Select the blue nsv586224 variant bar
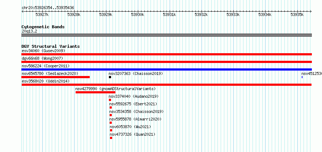This screenshot has width=322, height=152. (166, 69)
